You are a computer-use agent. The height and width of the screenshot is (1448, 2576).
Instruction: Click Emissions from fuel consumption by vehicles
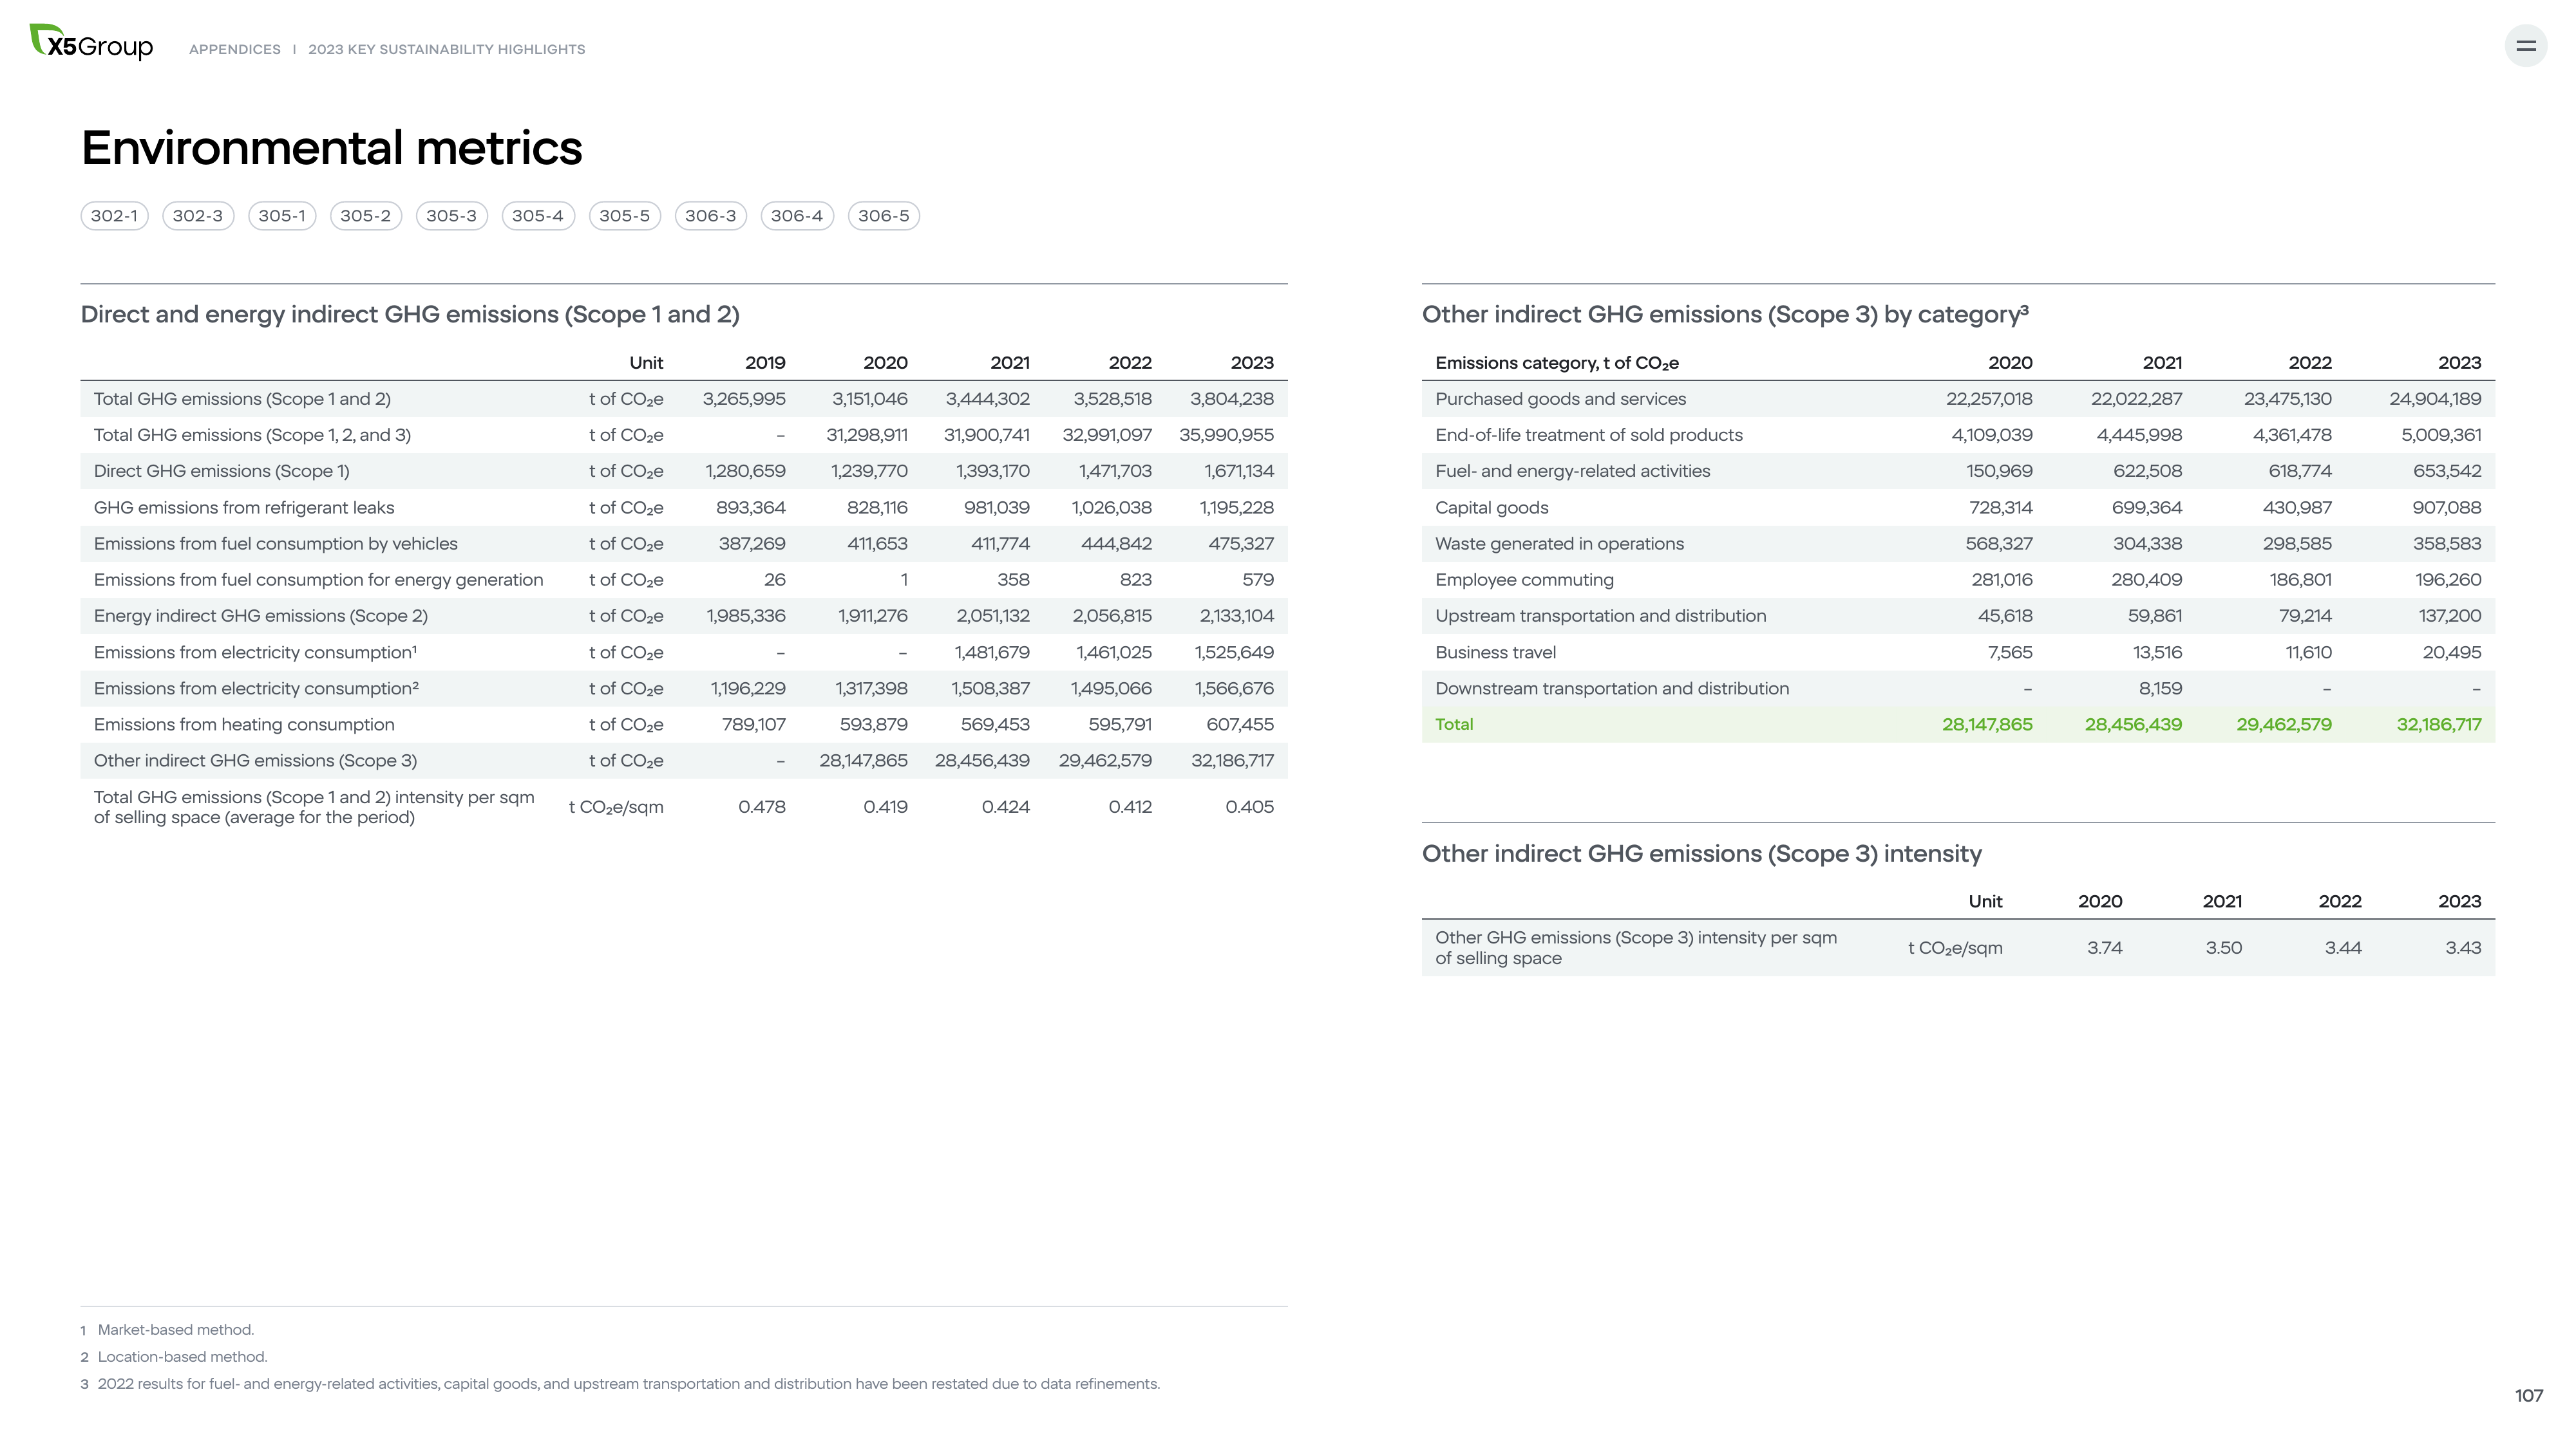[276, 544]
